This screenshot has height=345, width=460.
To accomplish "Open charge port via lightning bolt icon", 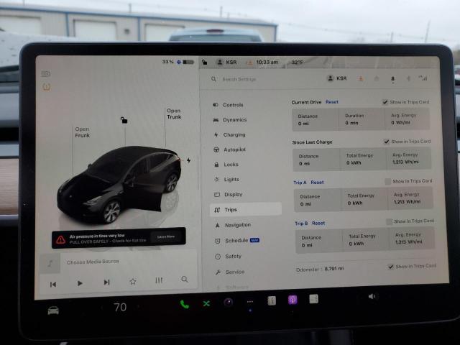I will click(188, 160).
